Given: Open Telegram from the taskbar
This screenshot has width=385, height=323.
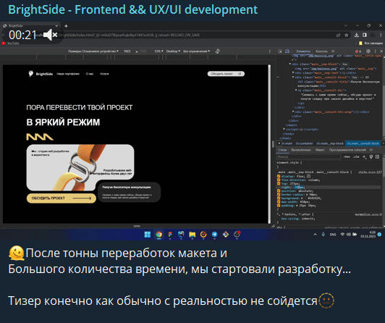Looking at the screenshot, I should point(214,235).
